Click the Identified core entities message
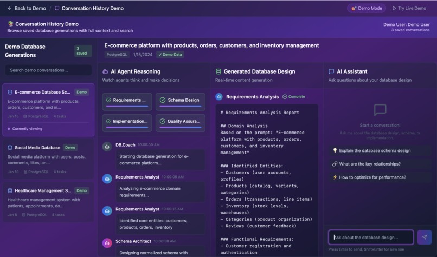 pos(160,224)
